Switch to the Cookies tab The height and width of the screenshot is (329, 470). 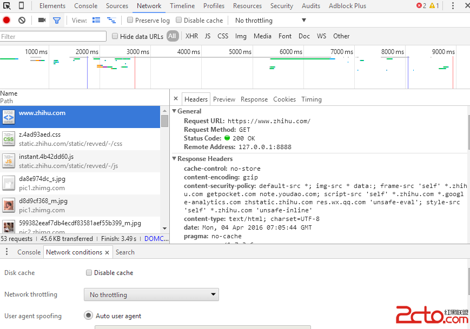(284, 99)
